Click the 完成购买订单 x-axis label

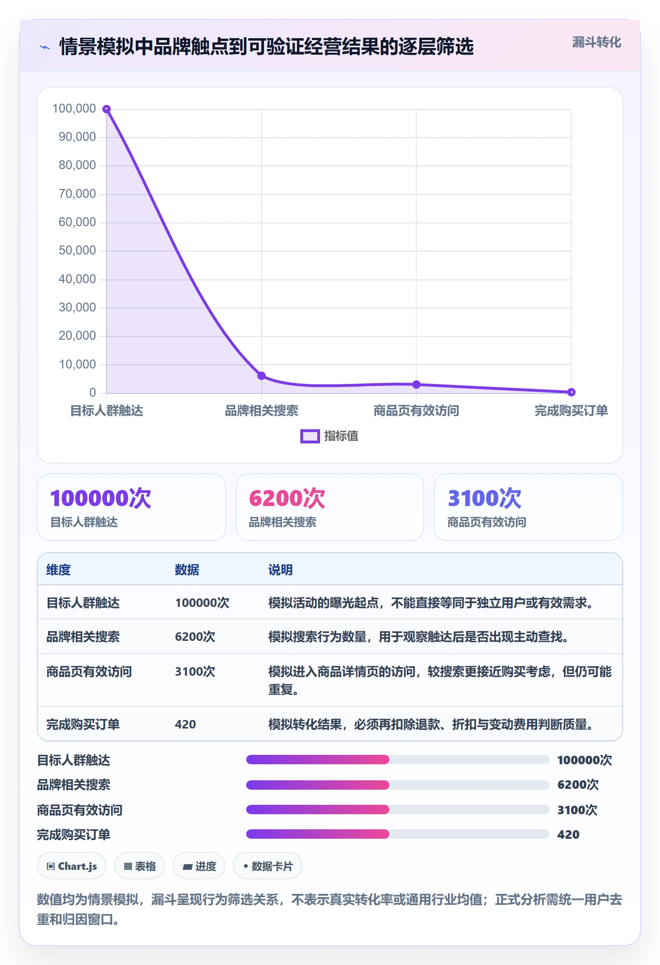[x=571, y=411]
